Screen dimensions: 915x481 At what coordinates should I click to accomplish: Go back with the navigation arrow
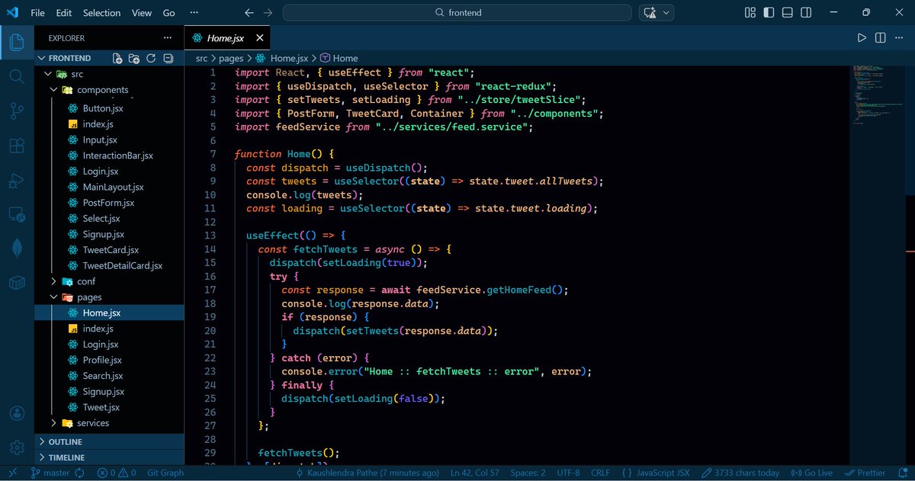(x=249, y=13)
